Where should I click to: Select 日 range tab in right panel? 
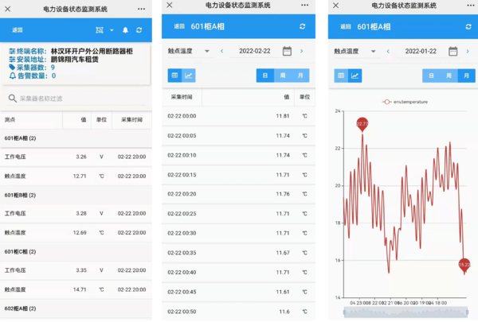pos(431,76)
